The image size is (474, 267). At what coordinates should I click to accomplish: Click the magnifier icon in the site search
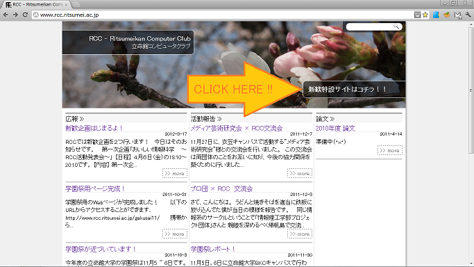coord(396,26)
